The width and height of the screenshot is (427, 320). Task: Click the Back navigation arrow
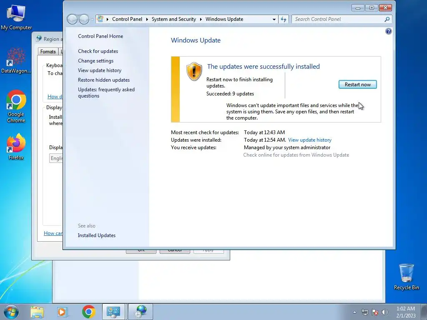click(72, 19)
